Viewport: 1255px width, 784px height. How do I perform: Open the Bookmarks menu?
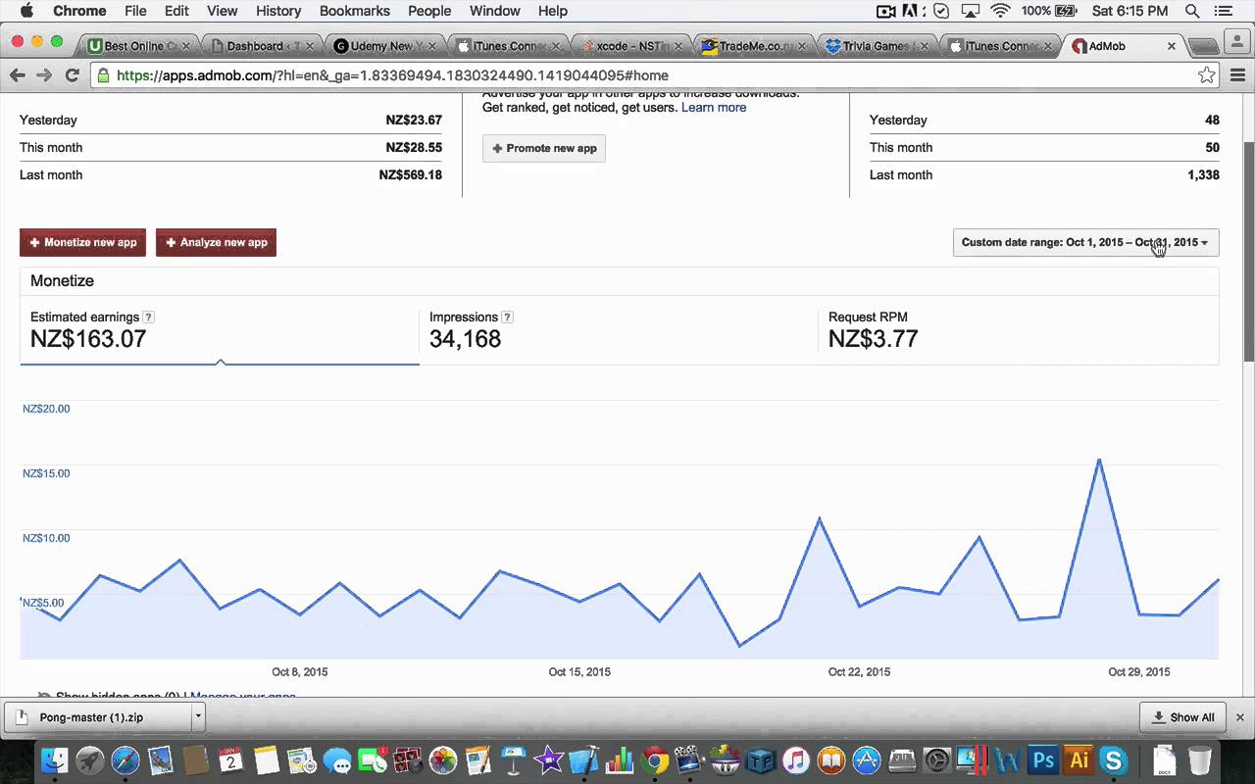354,11
